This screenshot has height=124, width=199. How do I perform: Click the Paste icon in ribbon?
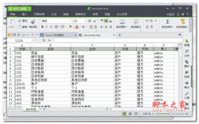pos(13,22)
